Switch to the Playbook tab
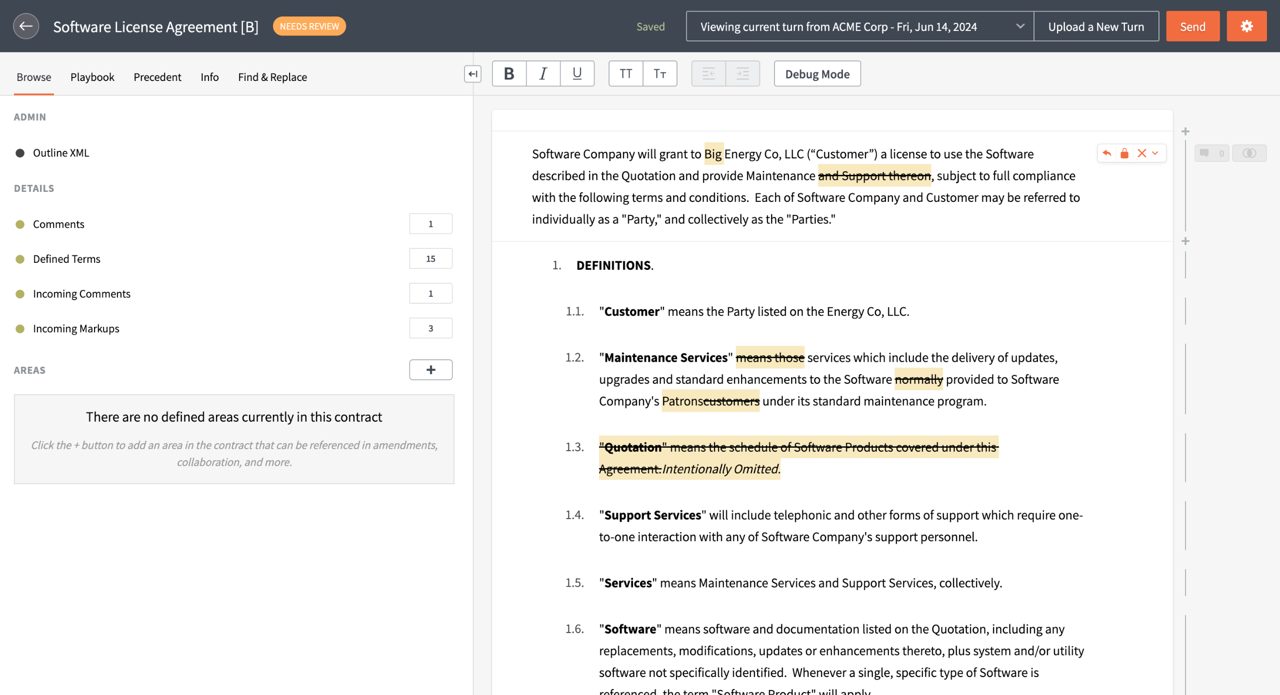This screenshot has height=695, width=1280. [x=92, y=77]
